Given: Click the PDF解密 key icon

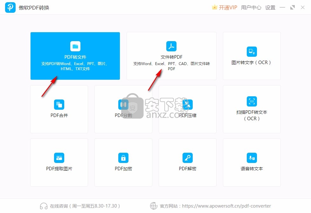Looking at the screenshot, I should [187, 158].
